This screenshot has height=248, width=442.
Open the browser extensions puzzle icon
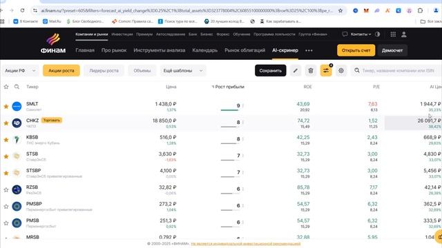[420, 10]
